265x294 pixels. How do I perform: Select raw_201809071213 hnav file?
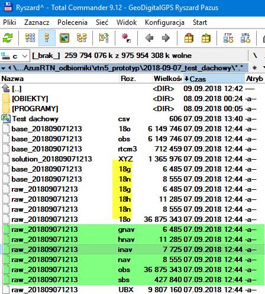point(132,240)
